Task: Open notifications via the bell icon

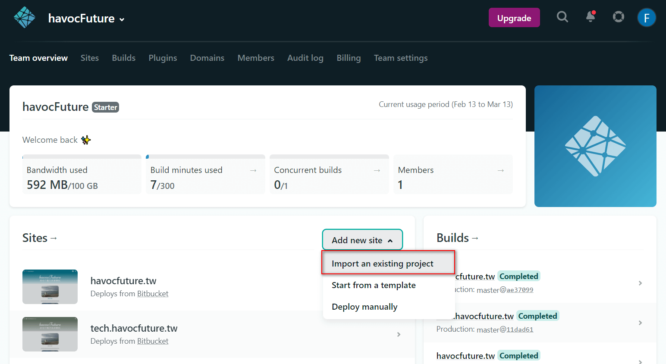Action: 590,18
